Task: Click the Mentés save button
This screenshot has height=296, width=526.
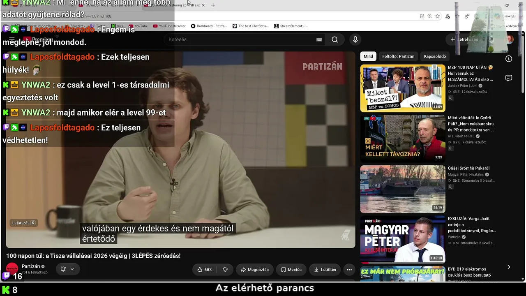Action: click(x=291, y=270)
